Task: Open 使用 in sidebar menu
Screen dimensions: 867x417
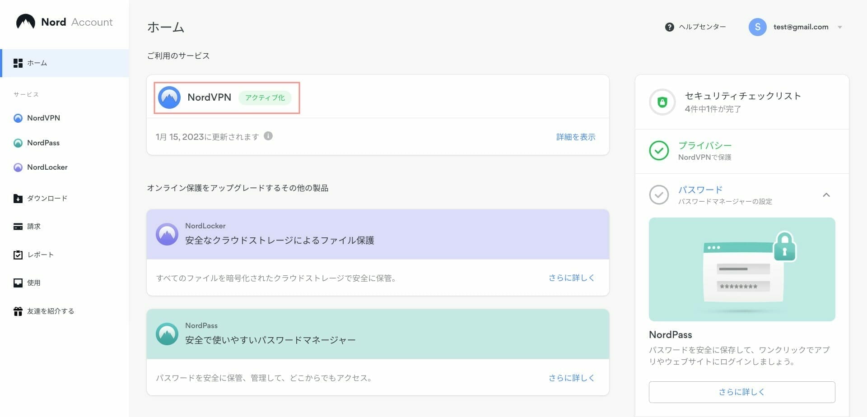Action: tap(34, 283)
